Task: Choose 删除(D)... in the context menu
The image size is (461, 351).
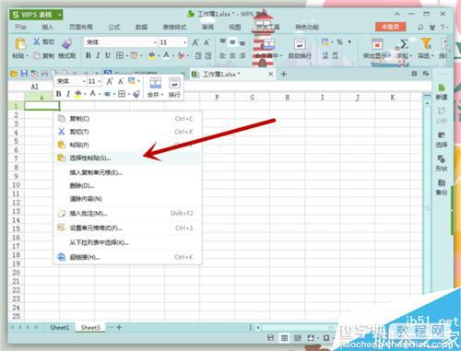Action: [128, 185]
